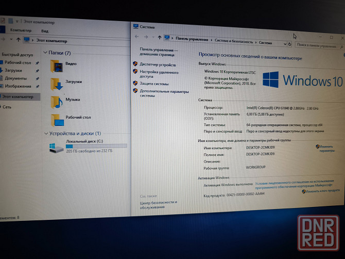Click the C: drive free space bar

pyautogui.click(x=96, y=146)
